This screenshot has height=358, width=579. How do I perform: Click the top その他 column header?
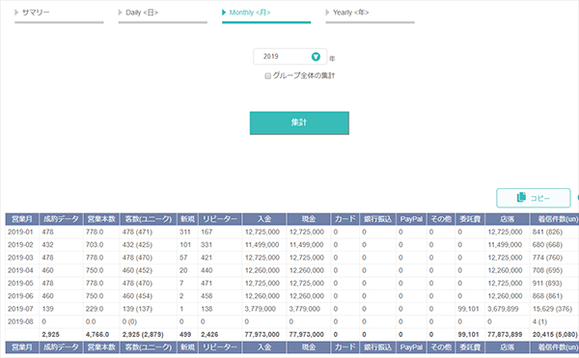tap(441, 219)
